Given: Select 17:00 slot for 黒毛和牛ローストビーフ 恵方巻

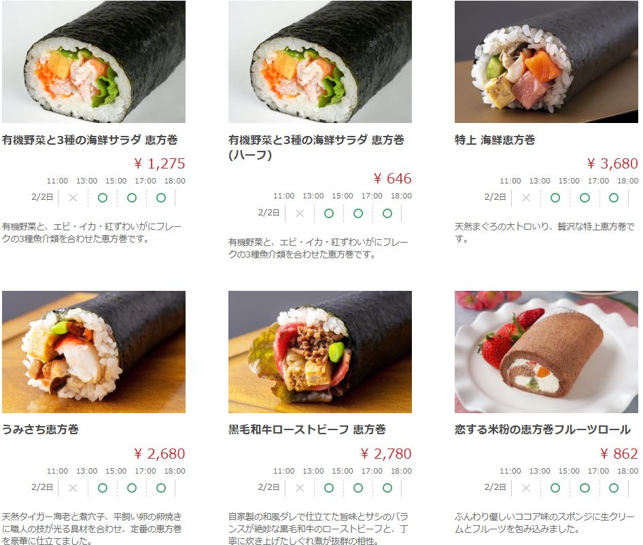Looking at the screenshot, I should pos(387,488).
